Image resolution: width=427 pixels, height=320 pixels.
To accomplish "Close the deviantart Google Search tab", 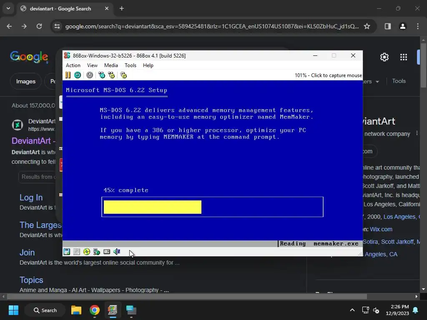I will 106,8.
